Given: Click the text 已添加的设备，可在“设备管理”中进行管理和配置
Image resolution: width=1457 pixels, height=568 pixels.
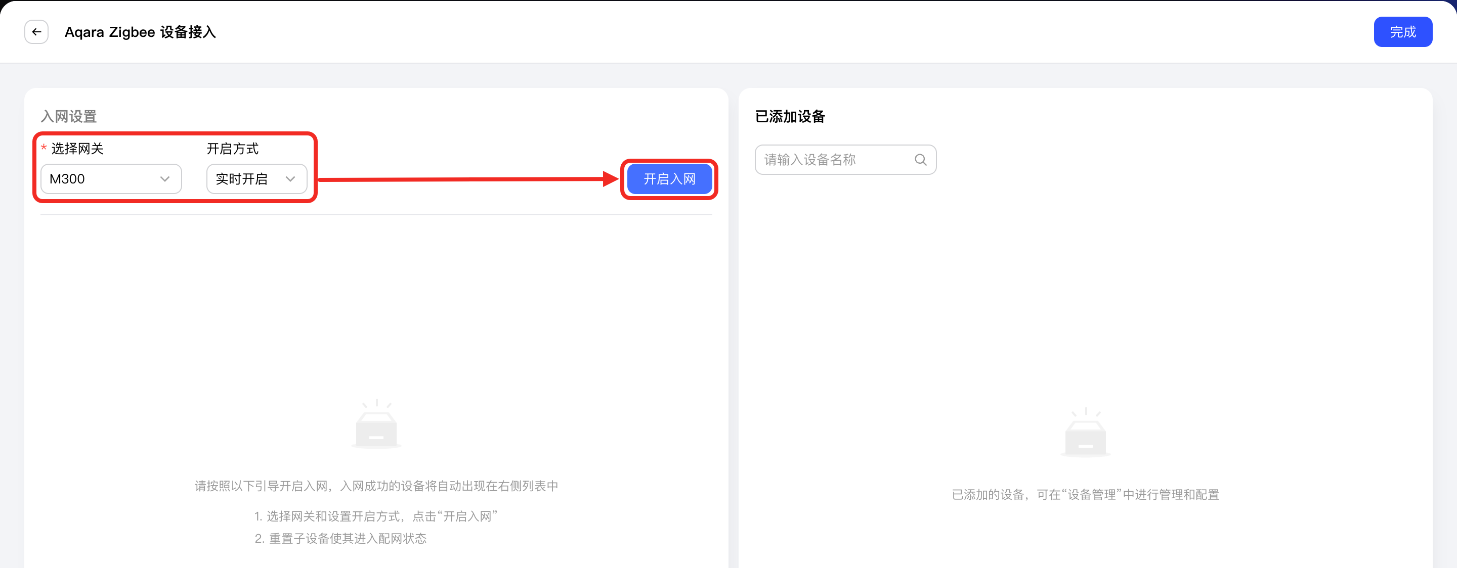Looking at the screenshot, I should (1085, 495).
